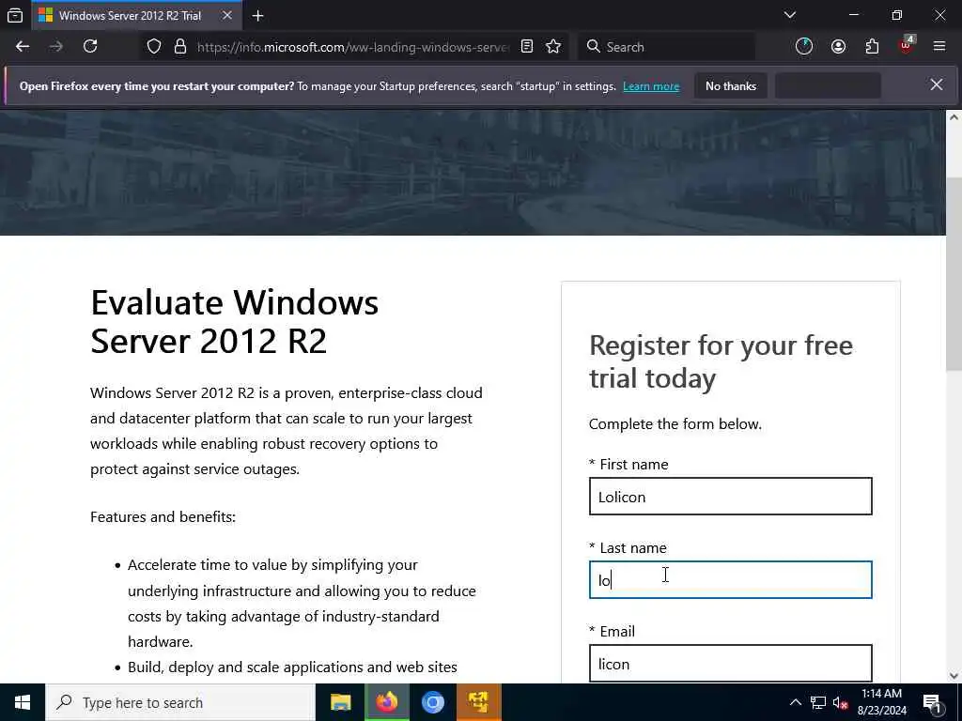Open a new tab with plus button
Screen dimensions: 962x721
click(x=257, y=15)
